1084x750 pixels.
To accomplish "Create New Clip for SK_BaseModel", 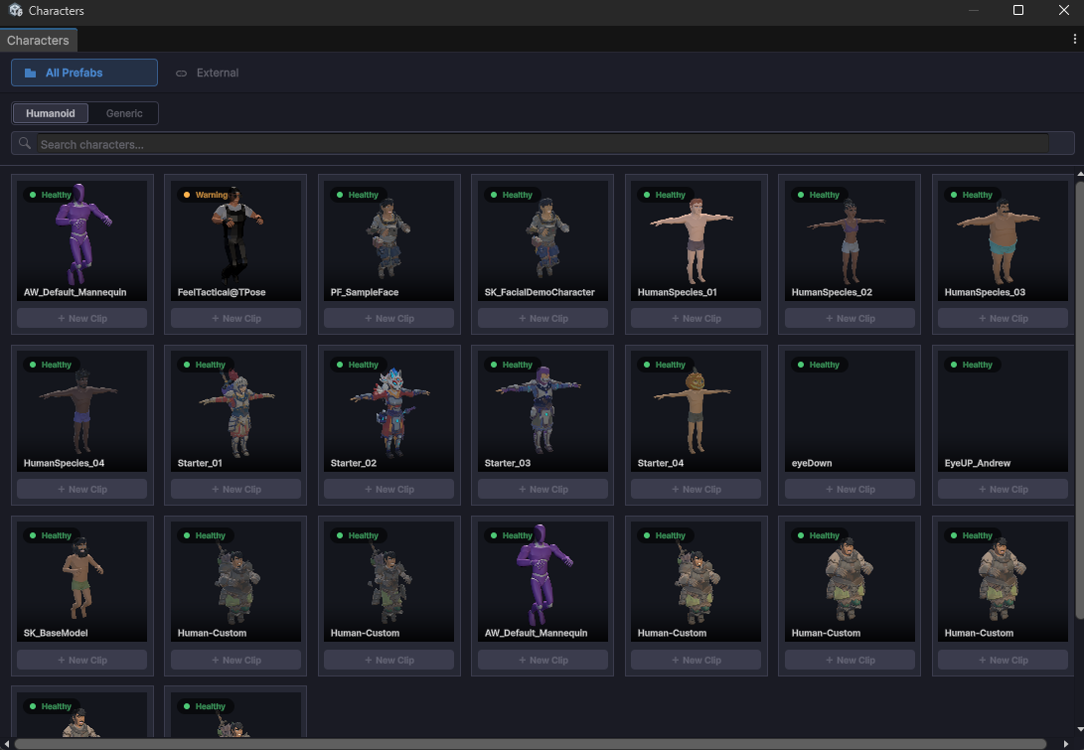I will click(x=82, y=661).
